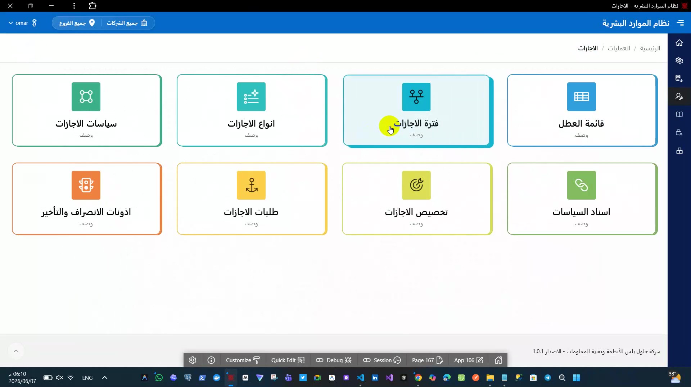This screenshot has width=691, height=387.
Task: Click the العمليات breadcrumb link
Action: (x=619, y=48)
